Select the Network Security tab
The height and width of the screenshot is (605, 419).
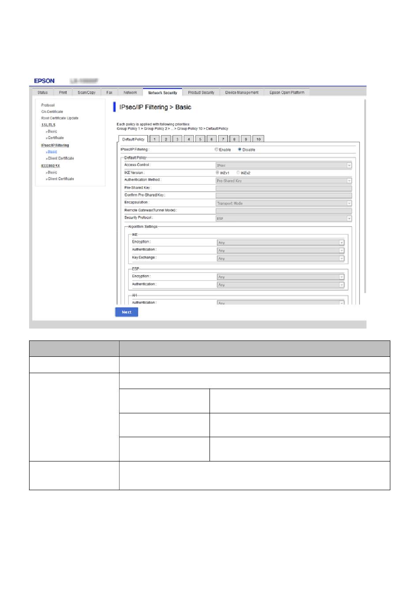point(162,92)
